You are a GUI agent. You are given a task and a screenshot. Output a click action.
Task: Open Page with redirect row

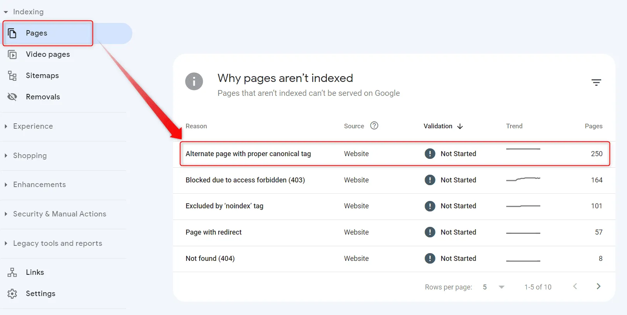point(394,233)
